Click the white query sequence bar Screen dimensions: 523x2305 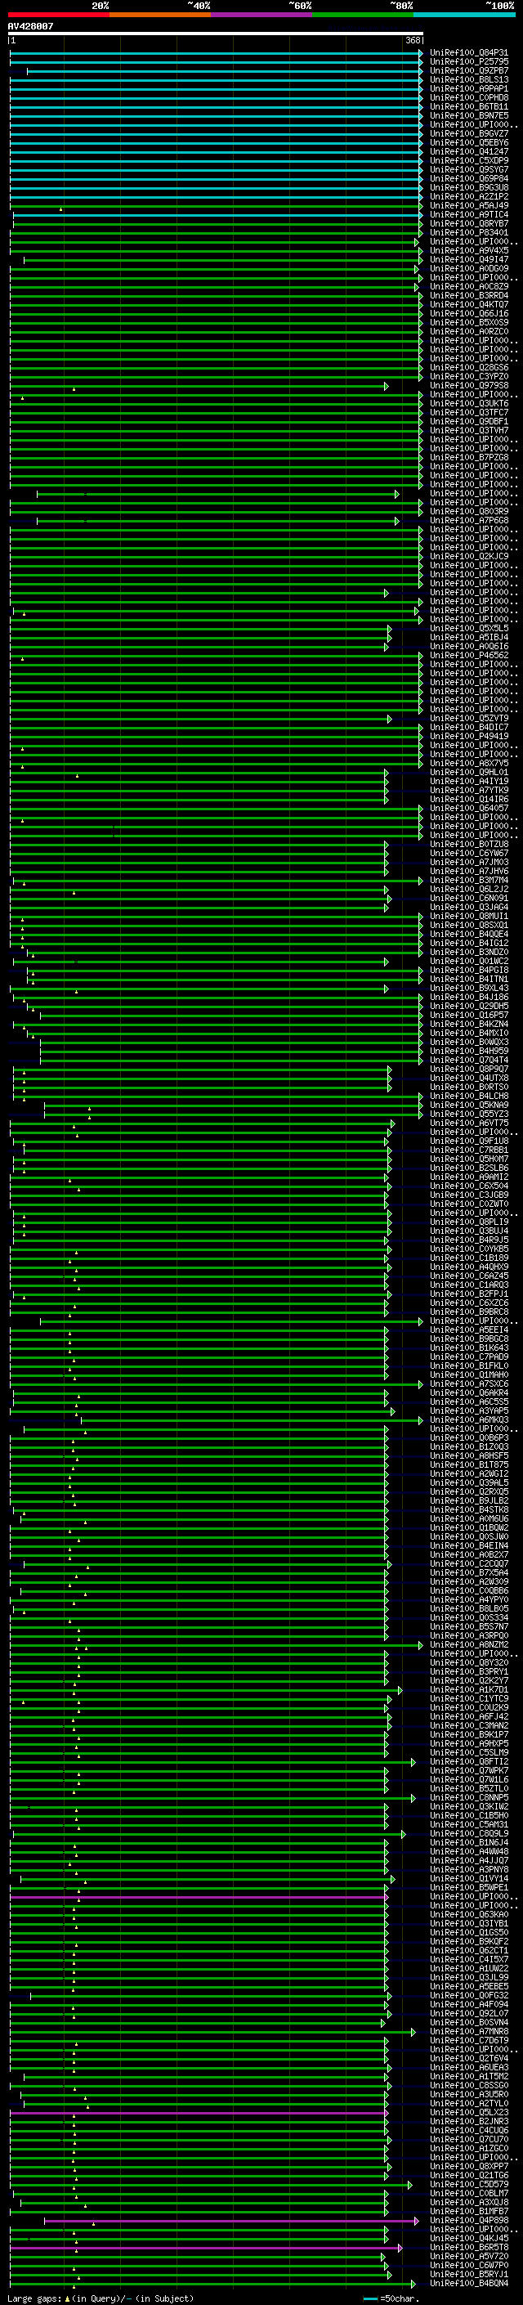pos(216,33)
